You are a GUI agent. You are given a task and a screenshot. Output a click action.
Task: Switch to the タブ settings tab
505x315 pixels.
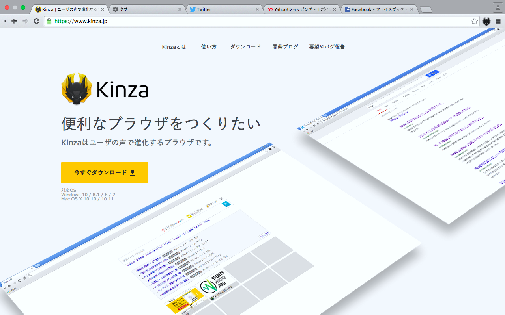[x=148, y=9]
